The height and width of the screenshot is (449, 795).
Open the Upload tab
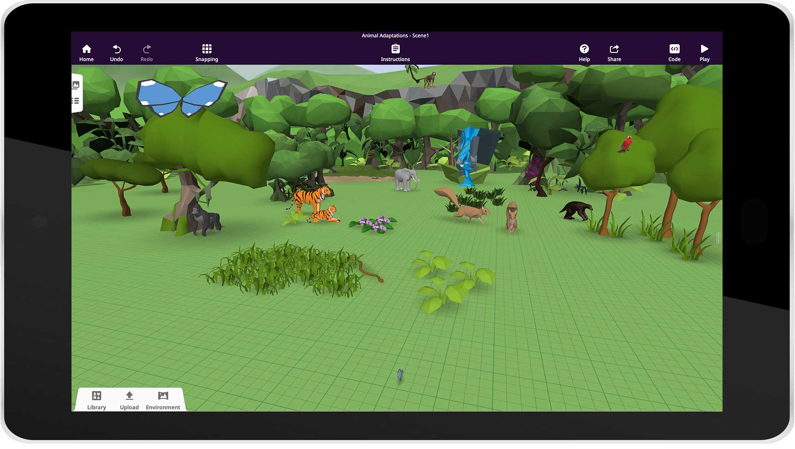pyautogui.click(x=129, y=400)
